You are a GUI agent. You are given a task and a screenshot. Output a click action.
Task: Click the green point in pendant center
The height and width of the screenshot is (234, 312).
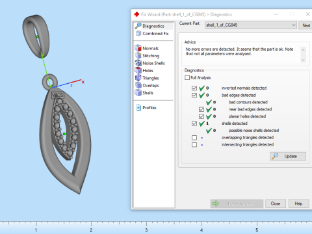(64, 134)
